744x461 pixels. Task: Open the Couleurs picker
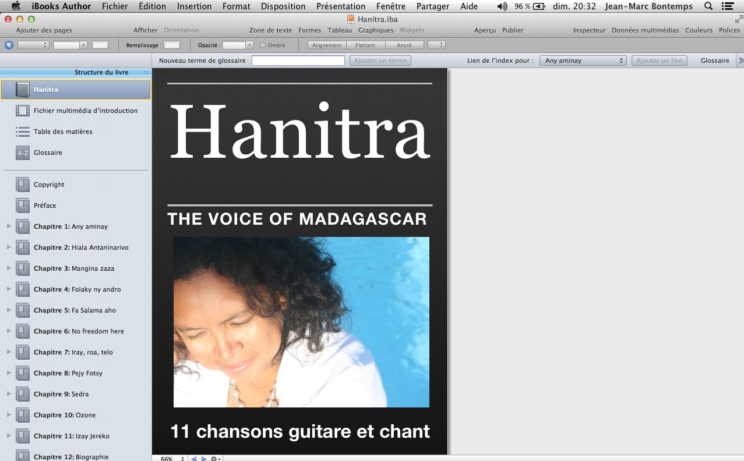click(699, 30)
